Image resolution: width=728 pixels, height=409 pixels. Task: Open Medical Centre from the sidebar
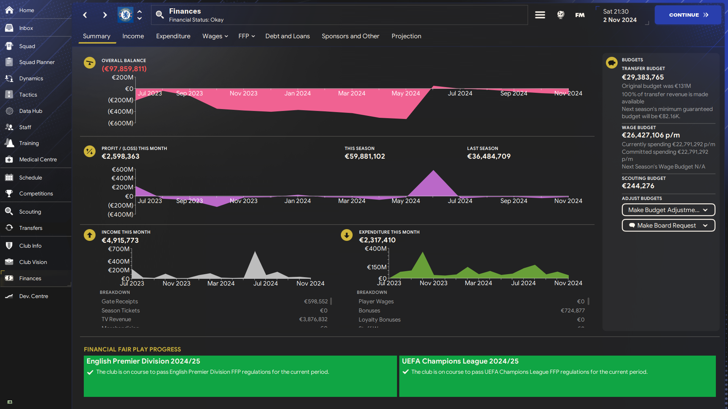tap(38, 159)
